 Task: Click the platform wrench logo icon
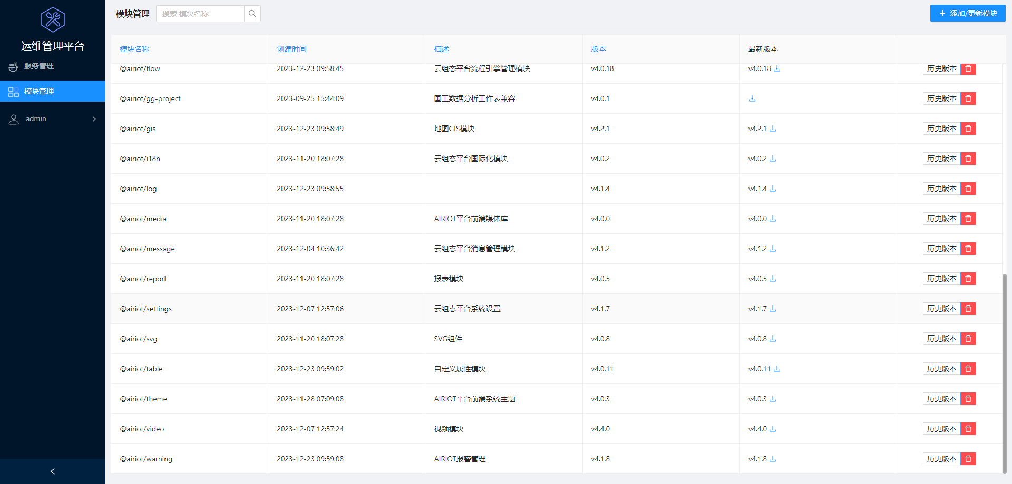click(x=53, y=20)
